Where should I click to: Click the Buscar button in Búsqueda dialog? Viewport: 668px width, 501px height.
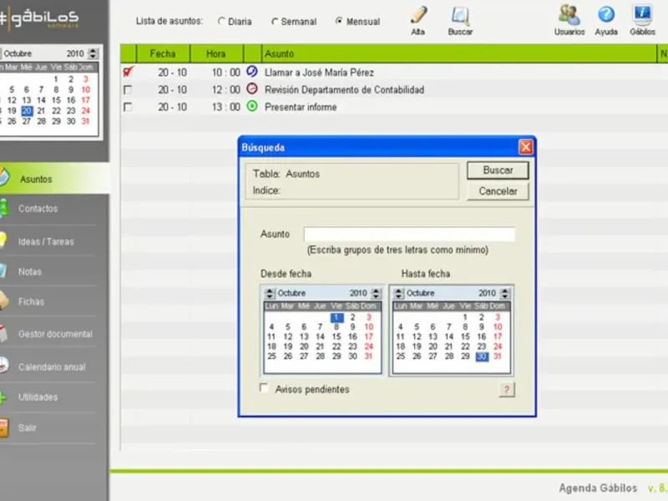(498, 170)
